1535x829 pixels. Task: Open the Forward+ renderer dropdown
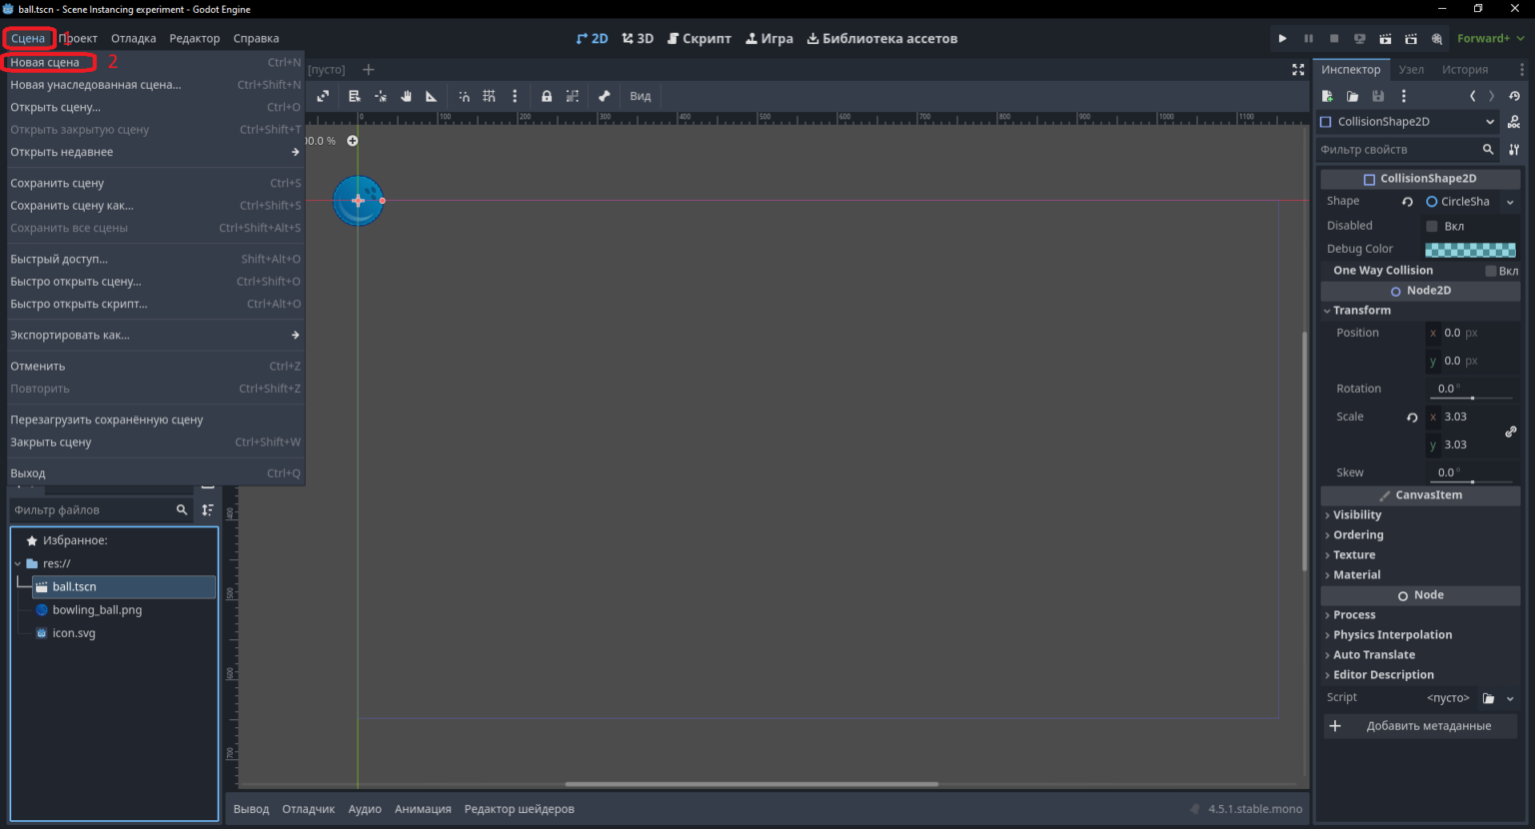tap(1490, 38)
